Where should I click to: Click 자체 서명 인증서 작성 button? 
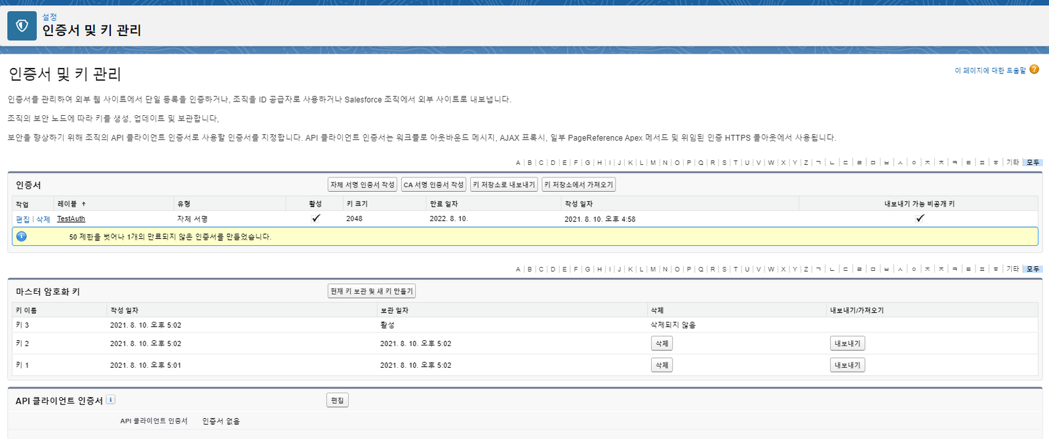[362, 184]
